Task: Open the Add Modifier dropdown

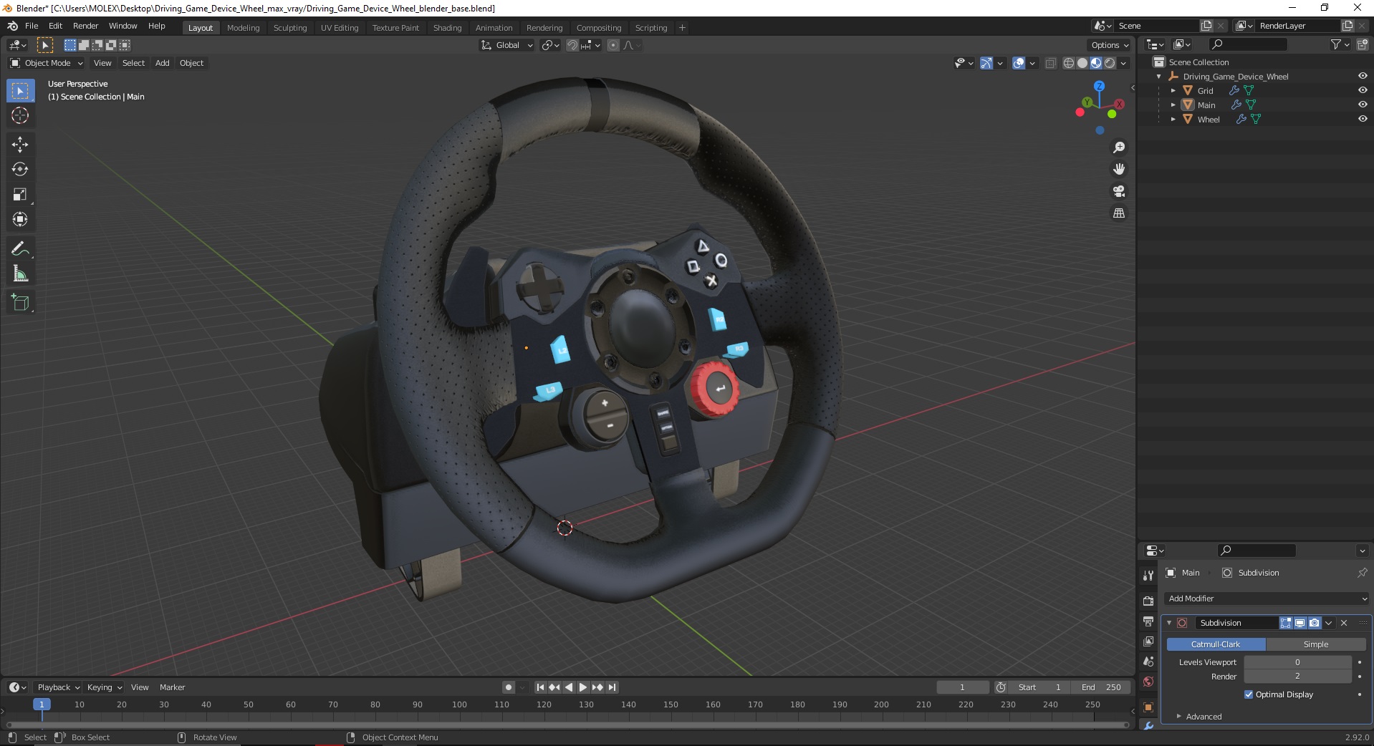Action: pyautogui.click(x=1267, y=599)
